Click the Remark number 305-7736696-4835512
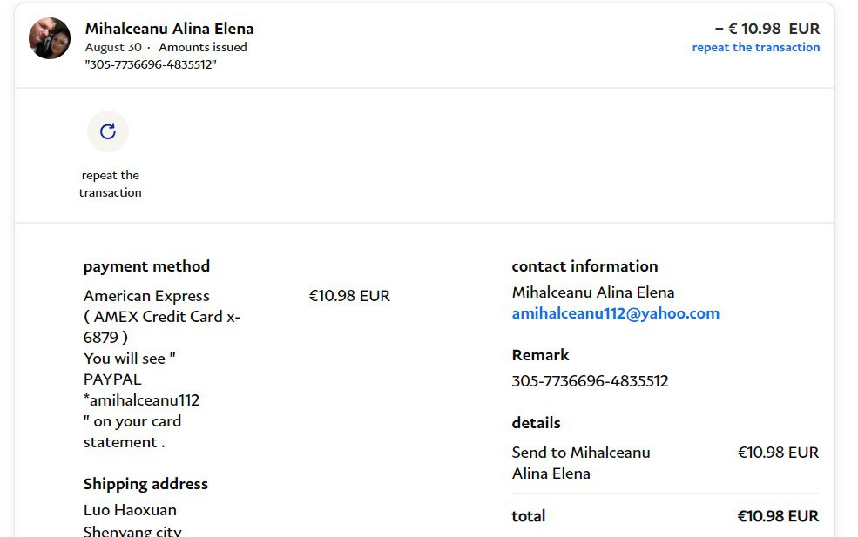The height and width of the screenshot is (537, 858). coord(590,381)
